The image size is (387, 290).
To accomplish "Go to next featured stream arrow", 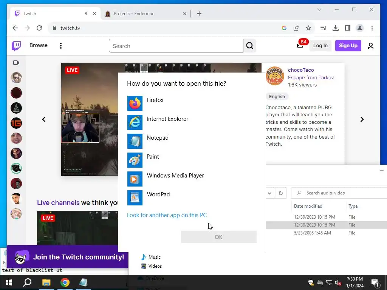I will 362,119.
